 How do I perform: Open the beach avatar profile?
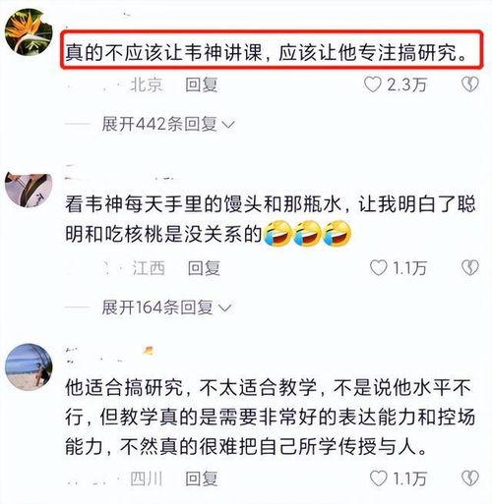pos(29,366)
